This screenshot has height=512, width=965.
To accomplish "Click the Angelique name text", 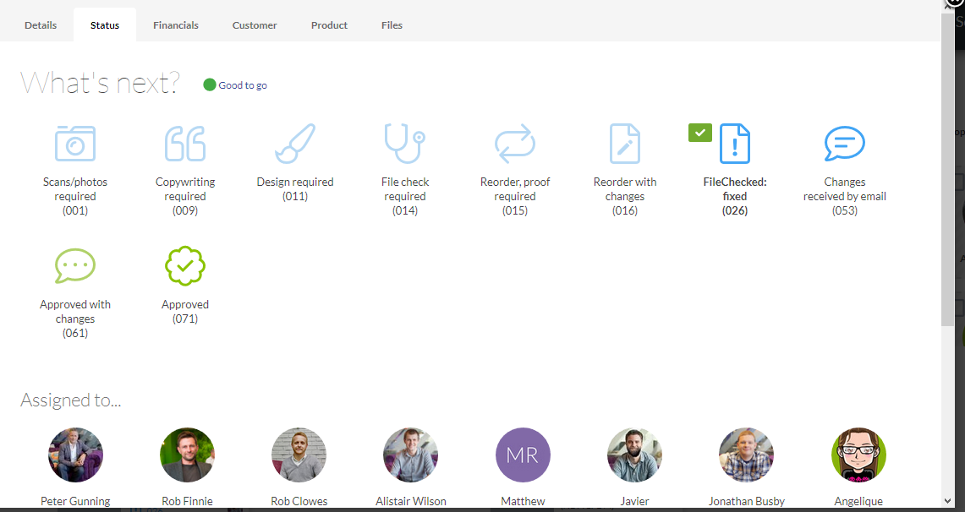I will click(x=858, y=501).
